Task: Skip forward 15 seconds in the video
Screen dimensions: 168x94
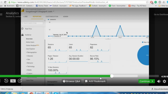Action: 20,81
